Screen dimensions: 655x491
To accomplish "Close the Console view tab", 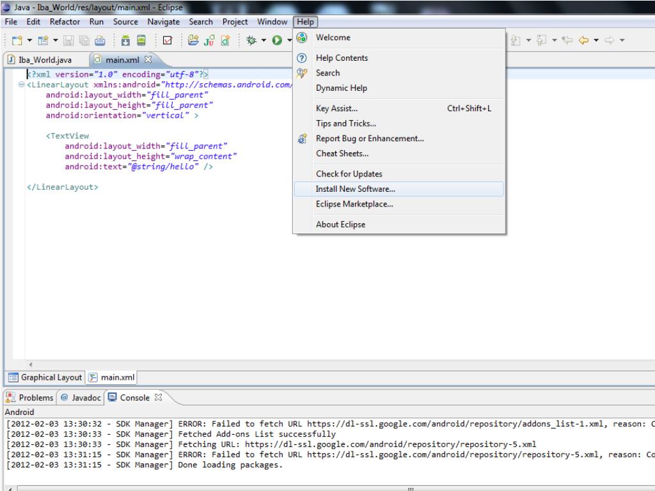I will [159, 397].
